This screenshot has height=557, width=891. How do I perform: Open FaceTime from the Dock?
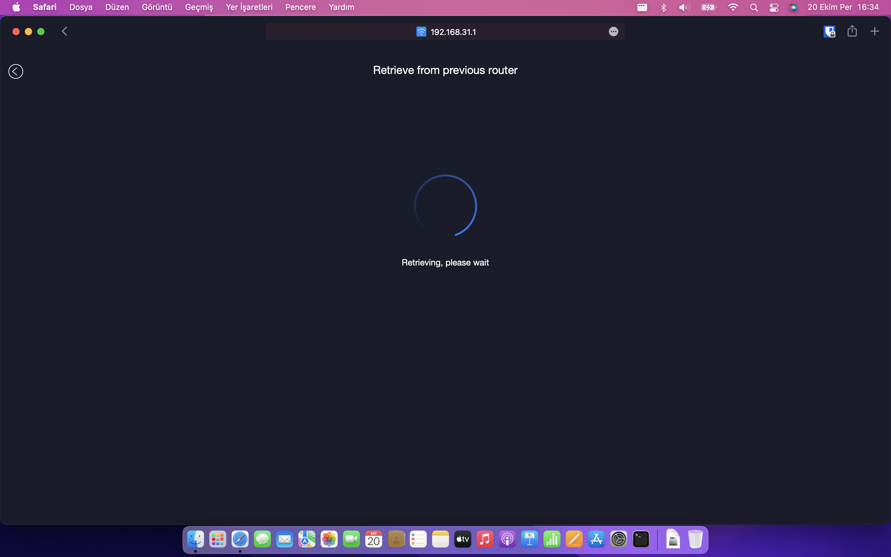[351, 539]
